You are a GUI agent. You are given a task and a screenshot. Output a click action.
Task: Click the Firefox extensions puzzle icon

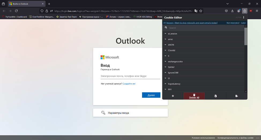click(245, 11)
